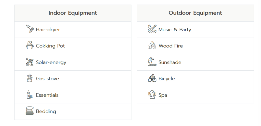The height and width of the screenshot is (126, 261).
Task: Click the cooking pot icon
Action: (x=30, y=45)
